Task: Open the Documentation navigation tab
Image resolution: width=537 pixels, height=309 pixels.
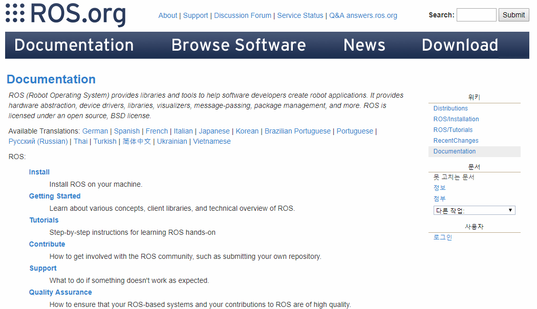Action: tap(74, 45)
